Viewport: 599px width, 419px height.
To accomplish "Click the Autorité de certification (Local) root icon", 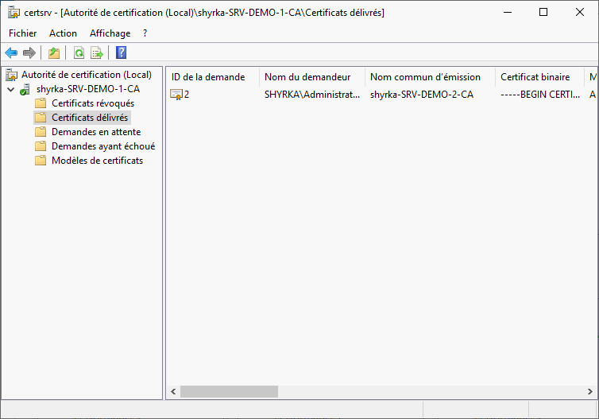I will pos(11,75).
